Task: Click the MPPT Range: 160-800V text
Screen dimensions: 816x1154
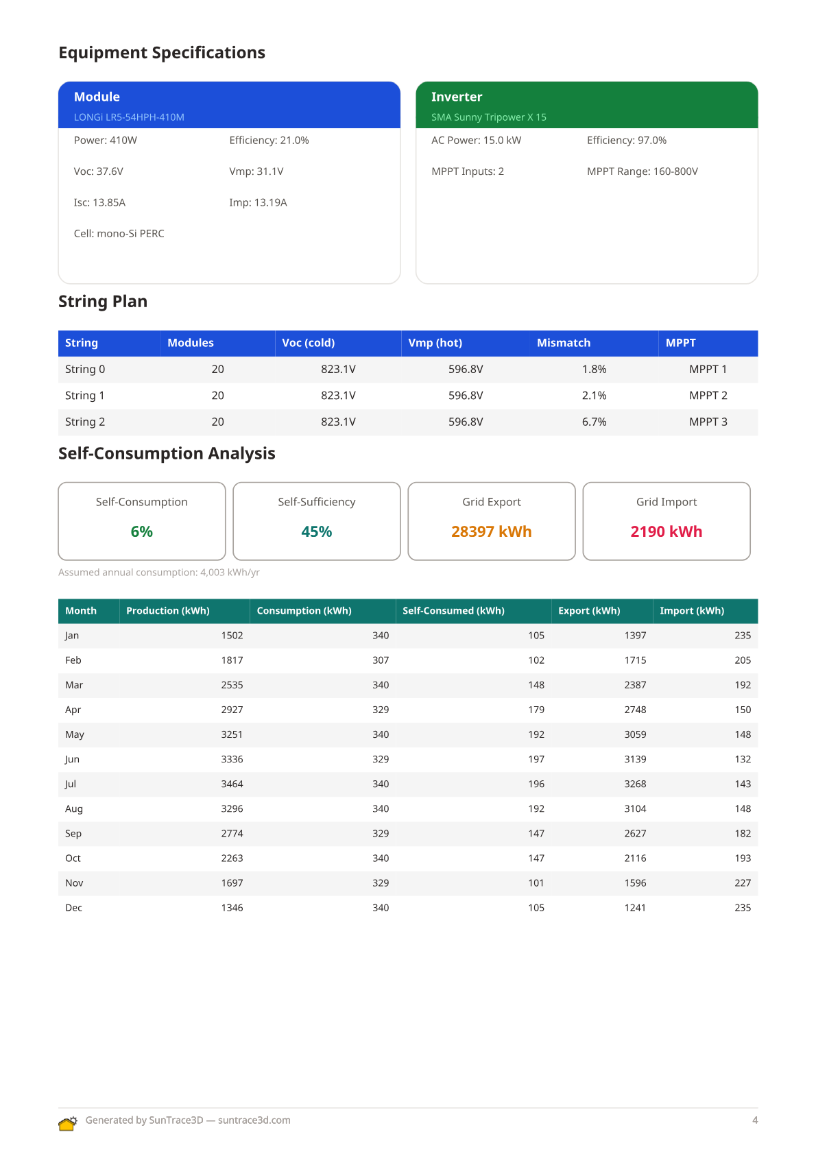Action: pyautogui.click(x=643, y=171)
